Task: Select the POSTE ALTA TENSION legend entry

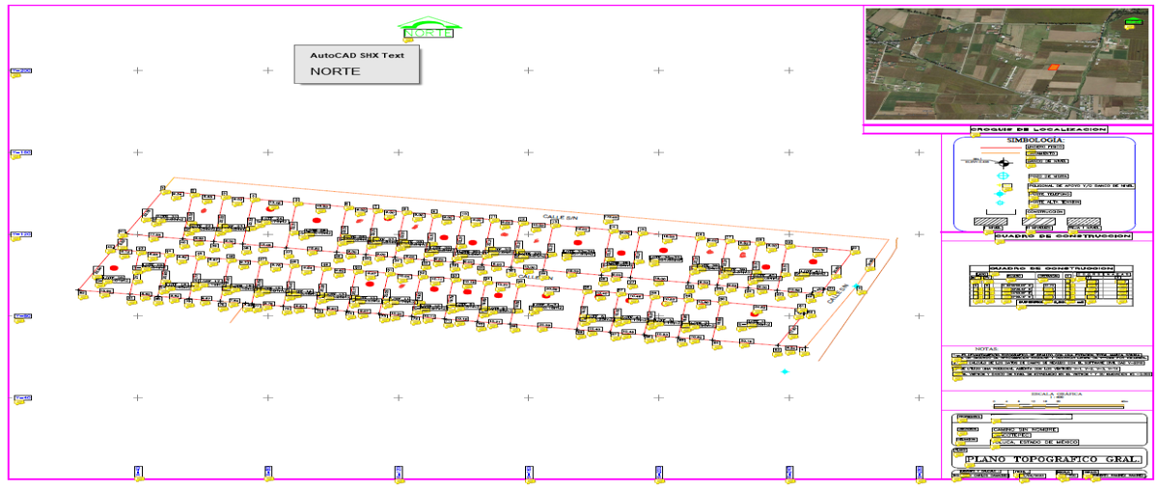Action: [x=1054, y=202]
